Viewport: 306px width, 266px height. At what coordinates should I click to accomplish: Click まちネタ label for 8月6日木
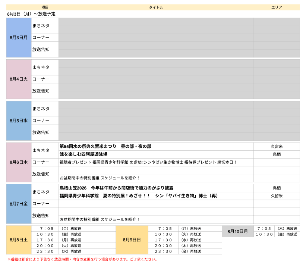(x=41, y=150)
